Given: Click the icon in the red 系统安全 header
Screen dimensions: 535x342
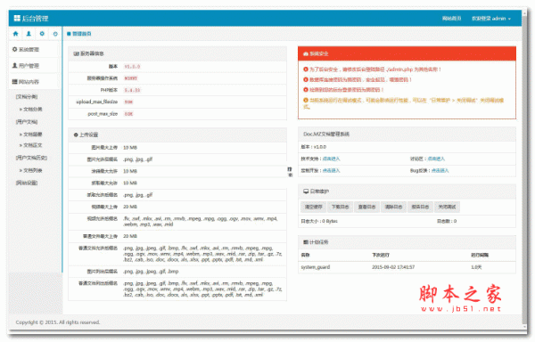Looking at the screenshot, I should point(306,53).
